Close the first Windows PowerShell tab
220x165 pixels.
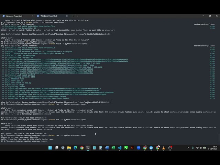[x=33, y=16]
